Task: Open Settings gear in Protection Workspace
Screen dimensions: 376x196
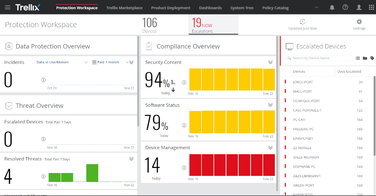Action: (359, 24)
